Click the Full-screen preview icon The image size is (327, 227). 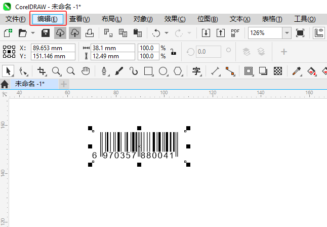tap(300, 33)
